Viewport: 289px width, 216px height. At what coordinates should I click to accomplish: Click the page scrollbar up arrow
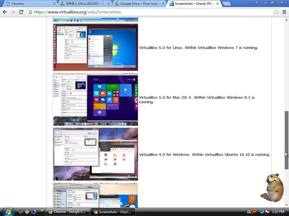[x=286, y=20]
